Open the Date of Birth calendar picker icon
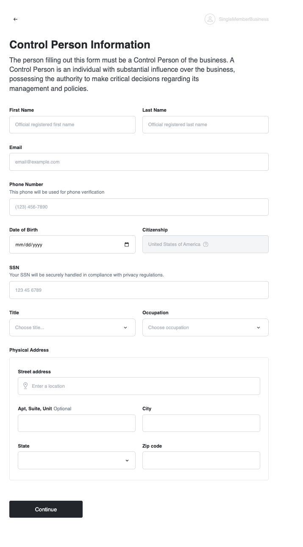 click(127, 244)
